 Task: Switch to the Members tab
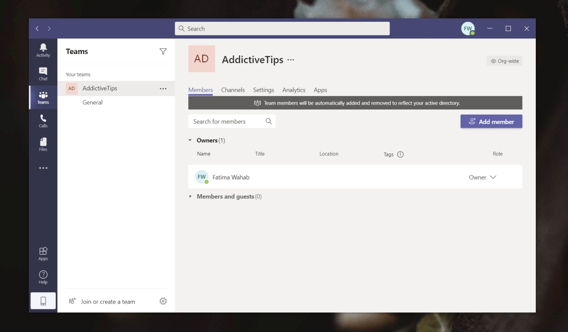click(201, 90)
